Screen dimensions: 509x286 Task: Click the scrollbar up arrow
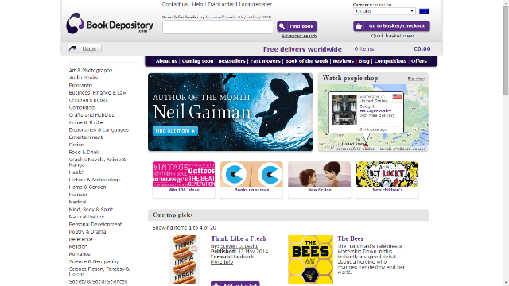point(506,2)
